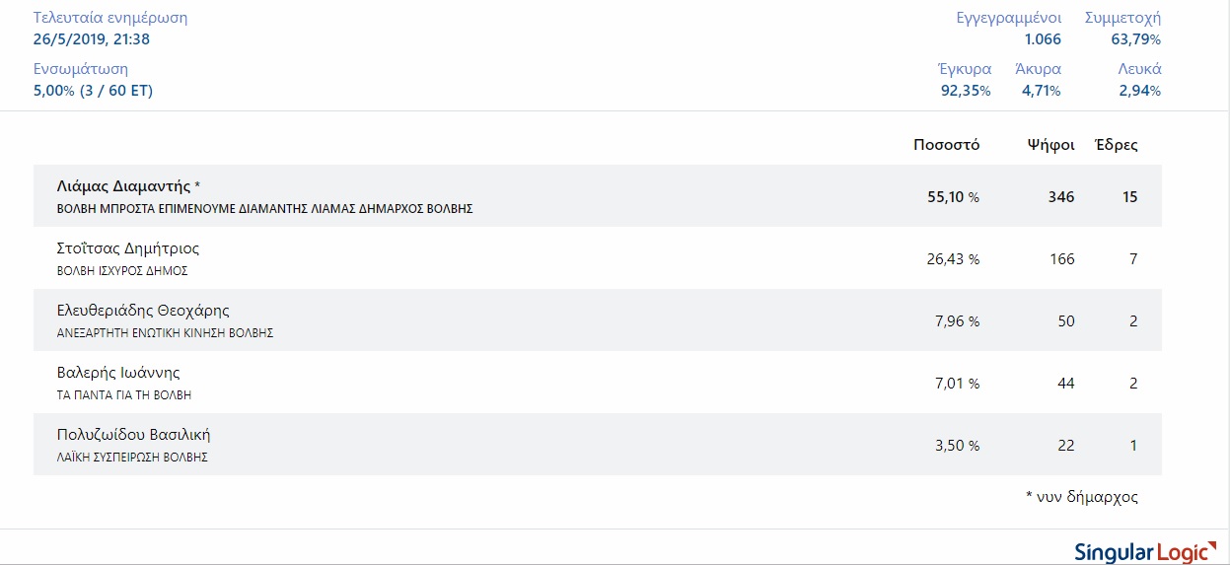1230x565 pixels.
Task: Select the Έγκυρα 92,35% figure
Action: 966,91
